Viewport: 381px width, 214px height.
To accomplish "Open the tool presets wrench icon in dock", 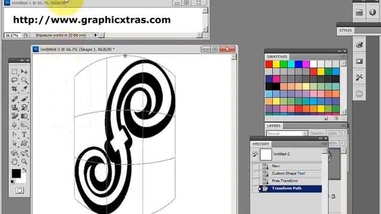I will [359, 77].
